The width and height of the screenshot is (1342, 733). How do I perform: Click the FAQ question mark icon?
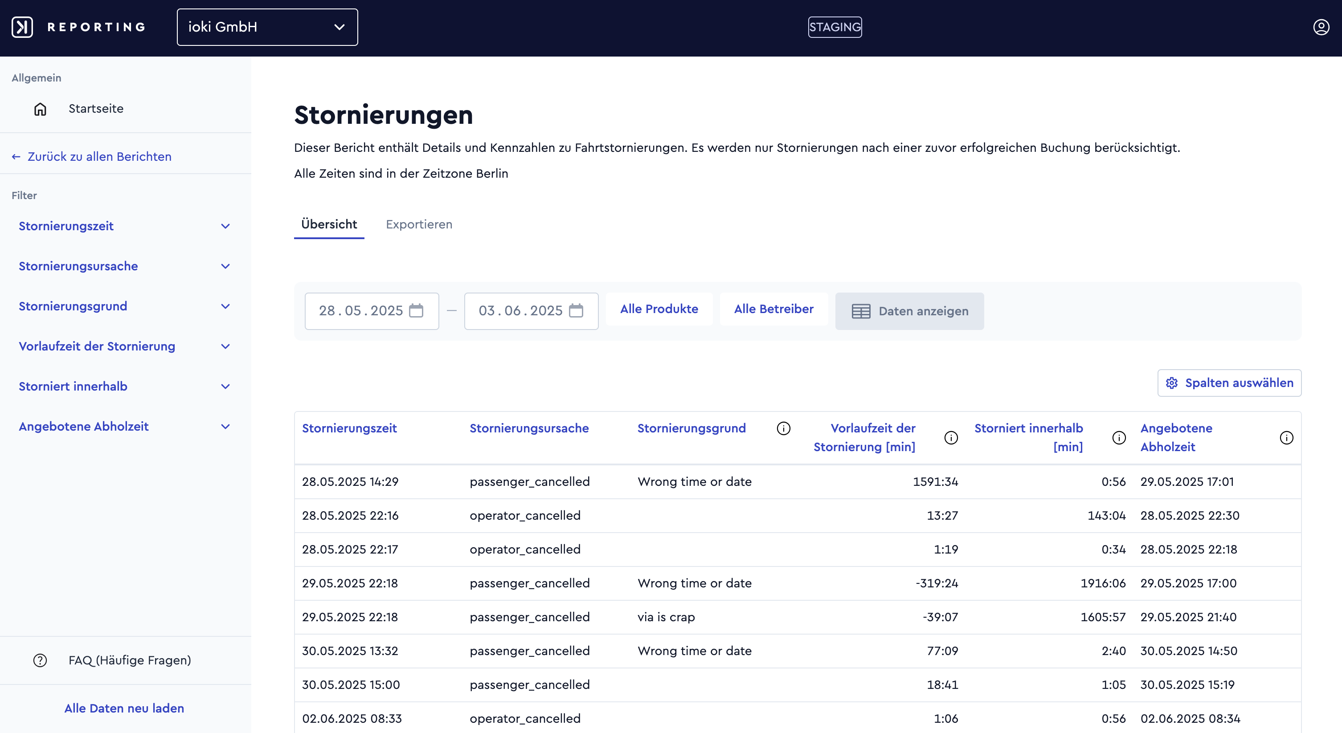tap(40, 660)
